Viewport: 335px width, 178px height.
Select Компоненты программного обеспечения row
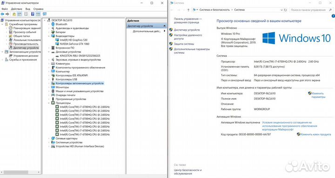click(80, 67)
